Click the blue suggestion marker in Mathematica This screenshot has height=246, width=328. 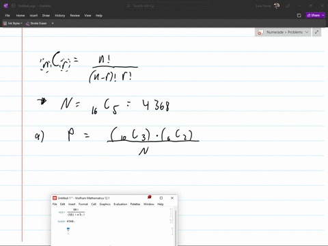pos(68,228)
